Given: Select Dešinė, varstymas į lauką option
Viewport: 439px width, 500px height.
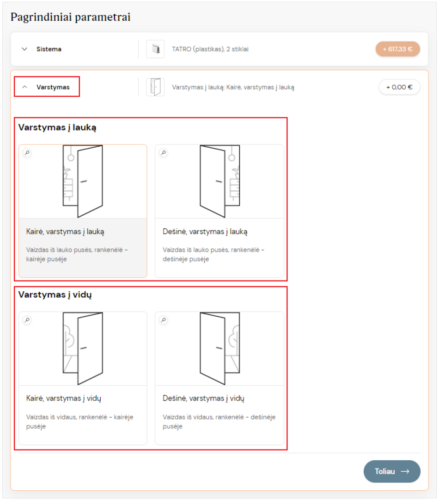Looking at the screenshot, I should point(219,211).
